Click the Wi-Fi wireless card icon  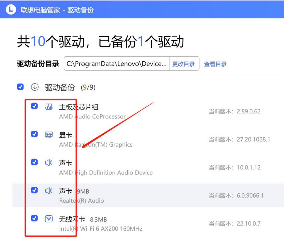coord(49,219)
